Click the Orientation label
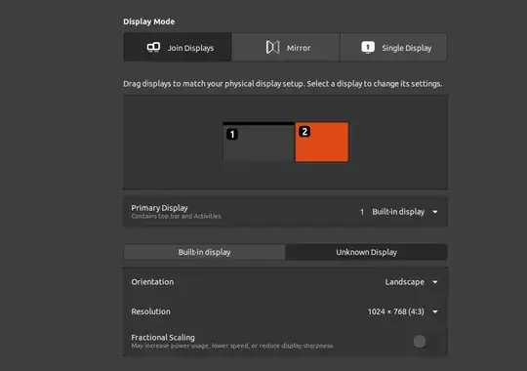 click(152, 282)
